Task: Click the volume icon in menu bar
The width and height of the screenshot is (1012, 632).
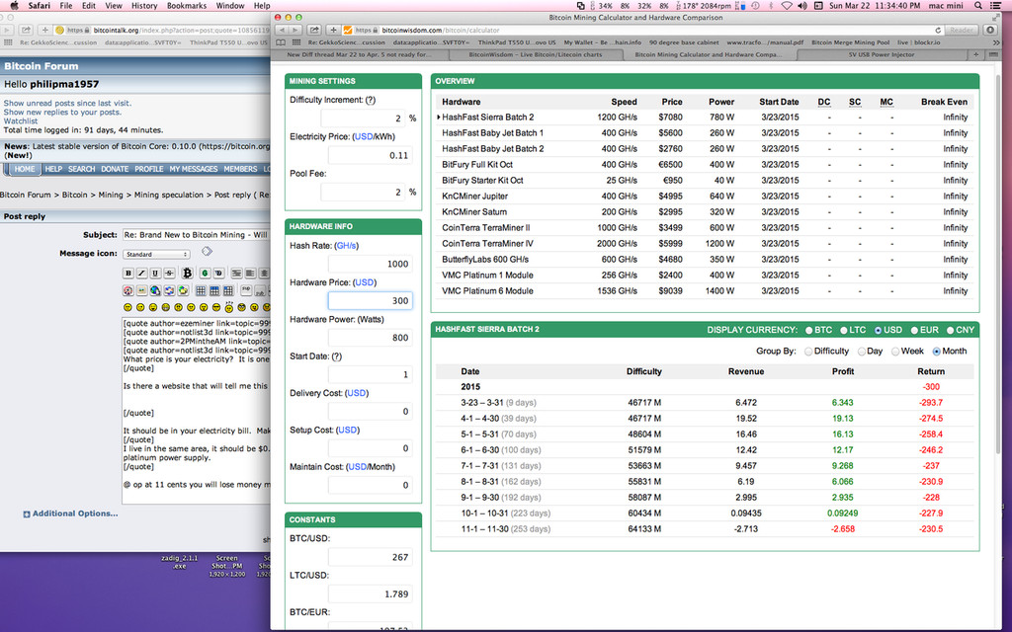Action: click(802, 6)
